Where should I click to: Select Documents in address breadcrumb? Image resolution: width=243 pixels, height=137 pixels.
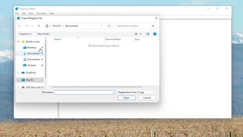[72, 26]
